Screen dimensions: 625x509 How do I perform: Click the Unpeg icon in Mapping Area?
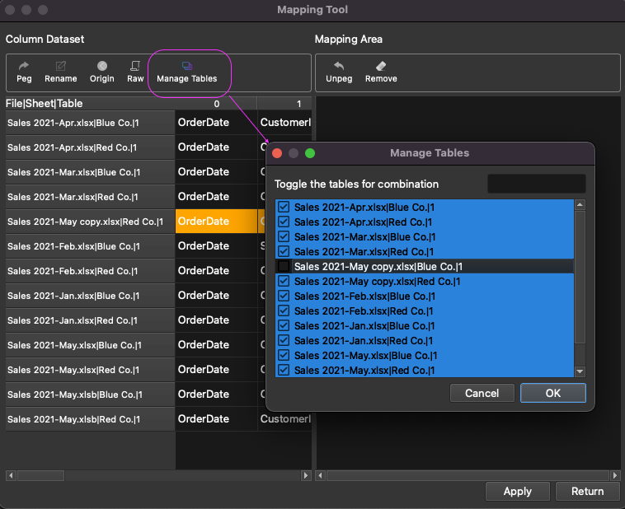[339, 72]
